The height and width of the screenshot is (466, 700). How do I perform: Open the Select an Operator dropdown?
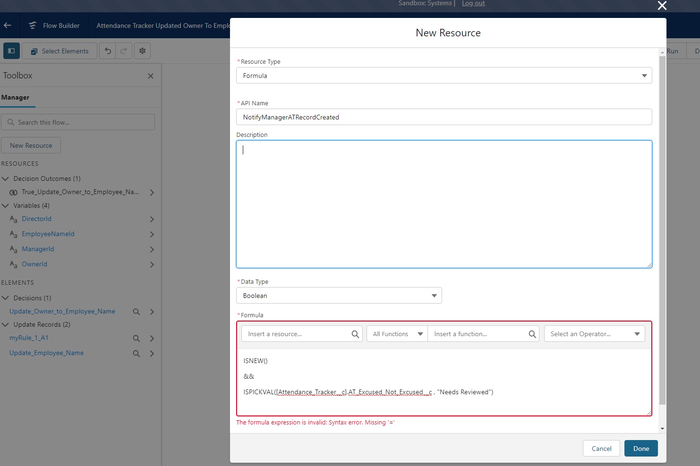coord(594,334)
